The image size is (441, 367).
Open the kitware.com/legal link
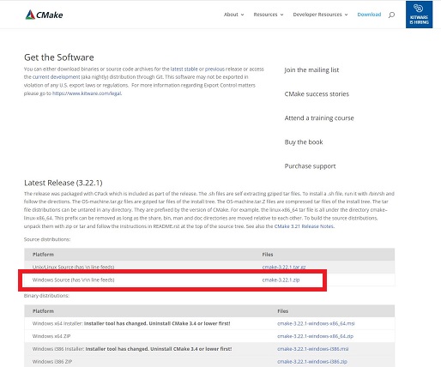click(87, 93)
